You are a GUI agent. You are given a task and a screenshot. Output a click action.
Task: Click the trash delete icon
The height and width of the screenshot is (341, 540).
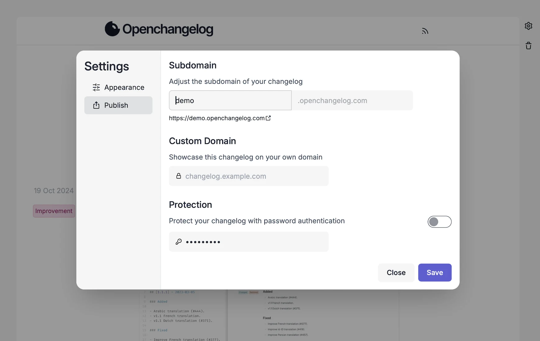[528, 46]
